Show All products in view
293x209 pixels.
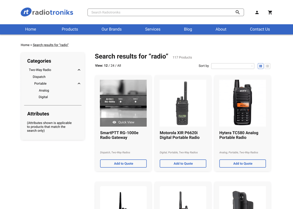point(119,66)
